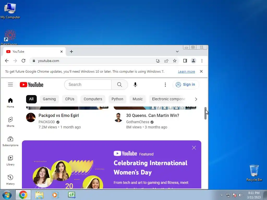Open the Windows Start button
This screenshot has height=200, width=267.
point(7,195)
